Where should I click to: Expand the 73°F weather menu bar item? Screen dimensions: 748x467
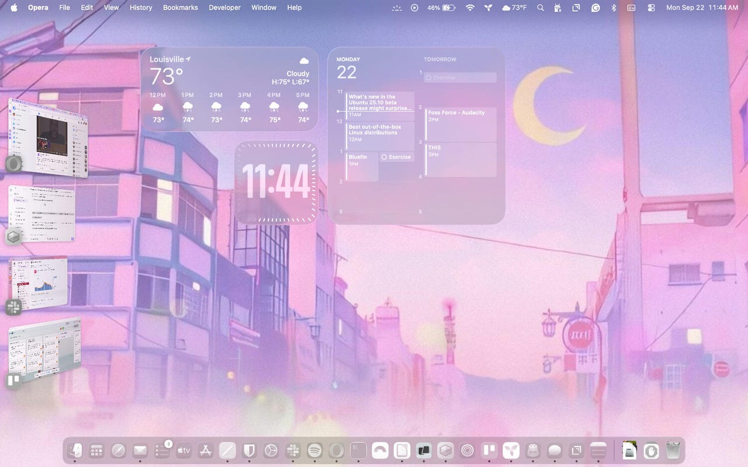pos(514,8)
